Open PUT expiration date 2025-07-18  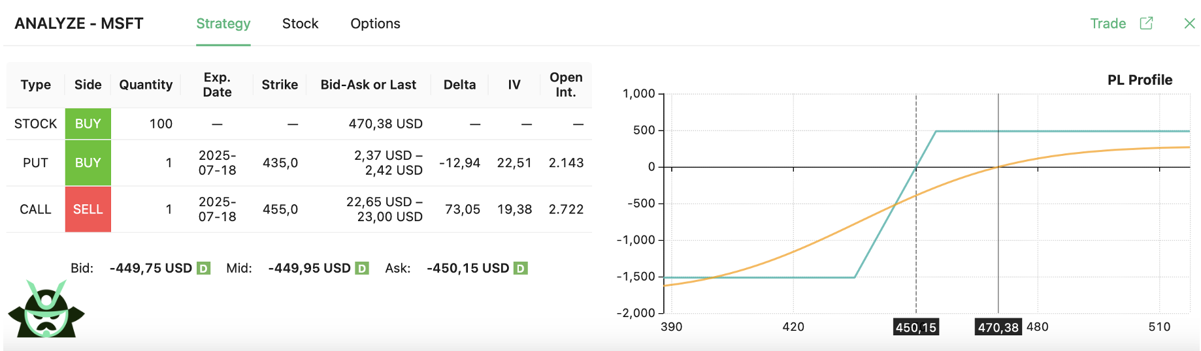tap(218, 163)
